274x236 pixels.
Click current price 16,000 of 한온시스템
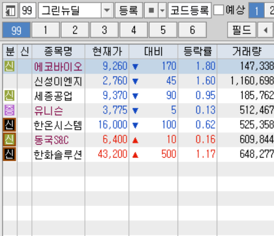[113, 125]
